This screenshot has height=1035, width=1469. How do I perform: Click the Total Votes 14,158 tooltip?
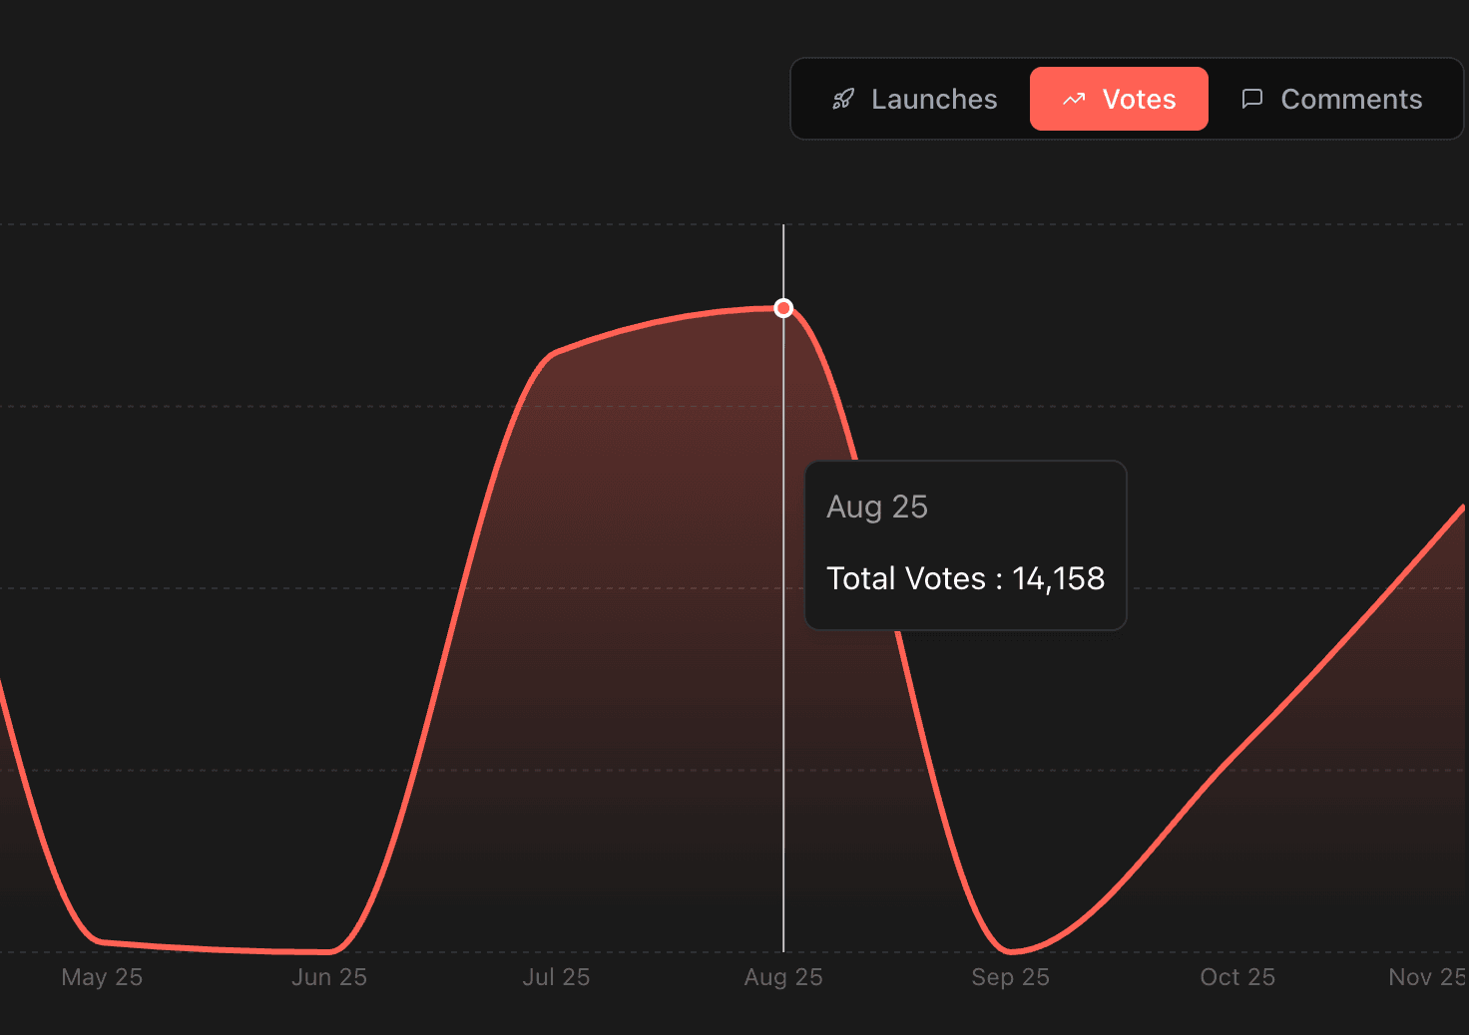pyautogui.click(x=965, y=545)
